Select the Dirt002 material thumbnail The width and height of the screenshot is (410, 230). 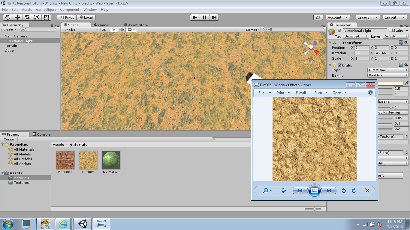(x=88, y=160)
